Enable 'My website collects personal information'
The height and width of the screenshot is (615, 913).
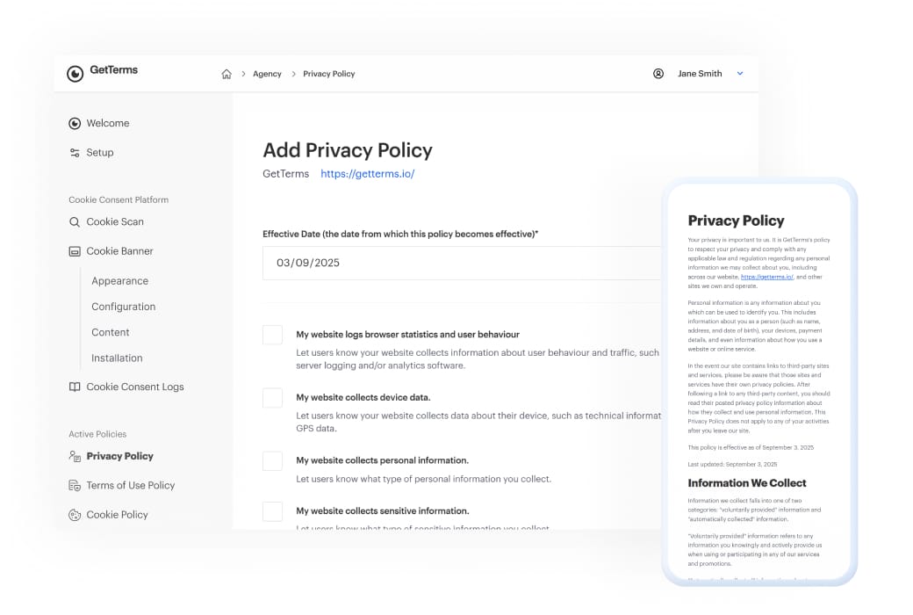(x=272, y=459)
